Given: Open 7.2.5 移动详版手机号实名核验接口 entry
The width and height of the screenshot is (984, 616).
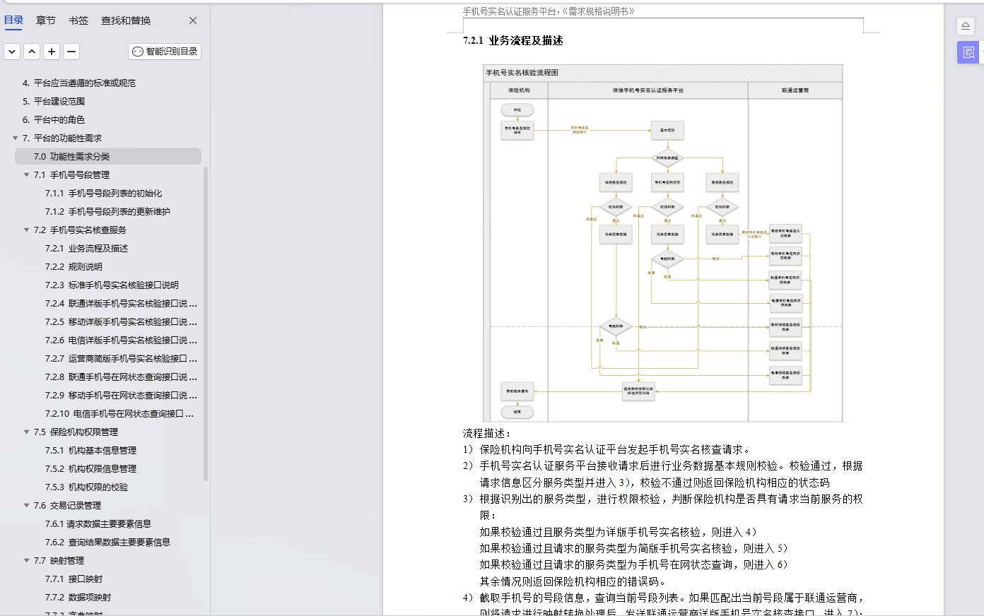Looking at the screenshot, I should [x=121, y=321].
